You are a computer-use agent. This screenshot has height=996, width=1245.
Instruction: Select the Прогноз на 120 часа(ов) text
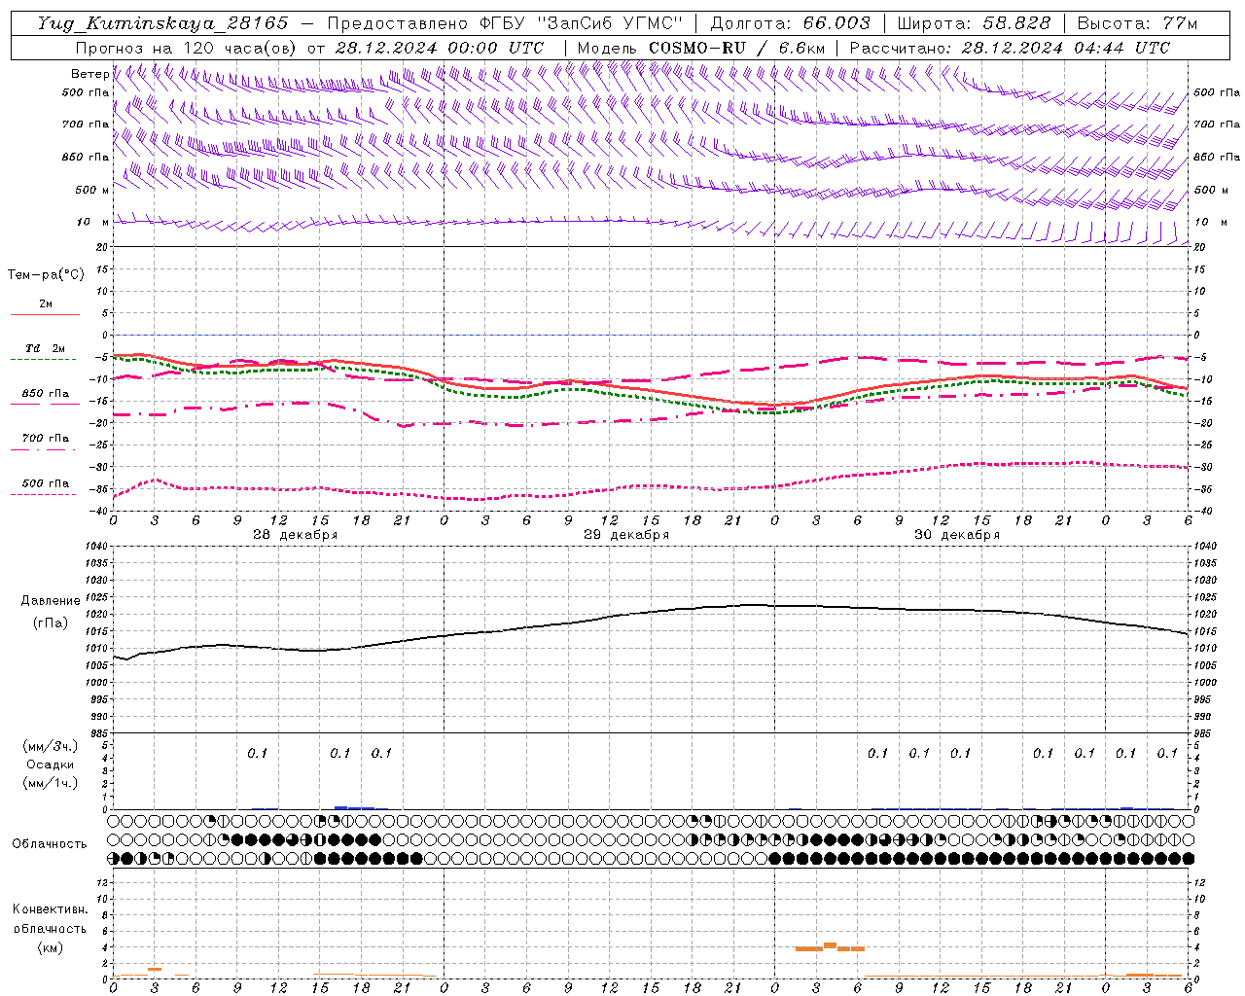pos(187,48)
